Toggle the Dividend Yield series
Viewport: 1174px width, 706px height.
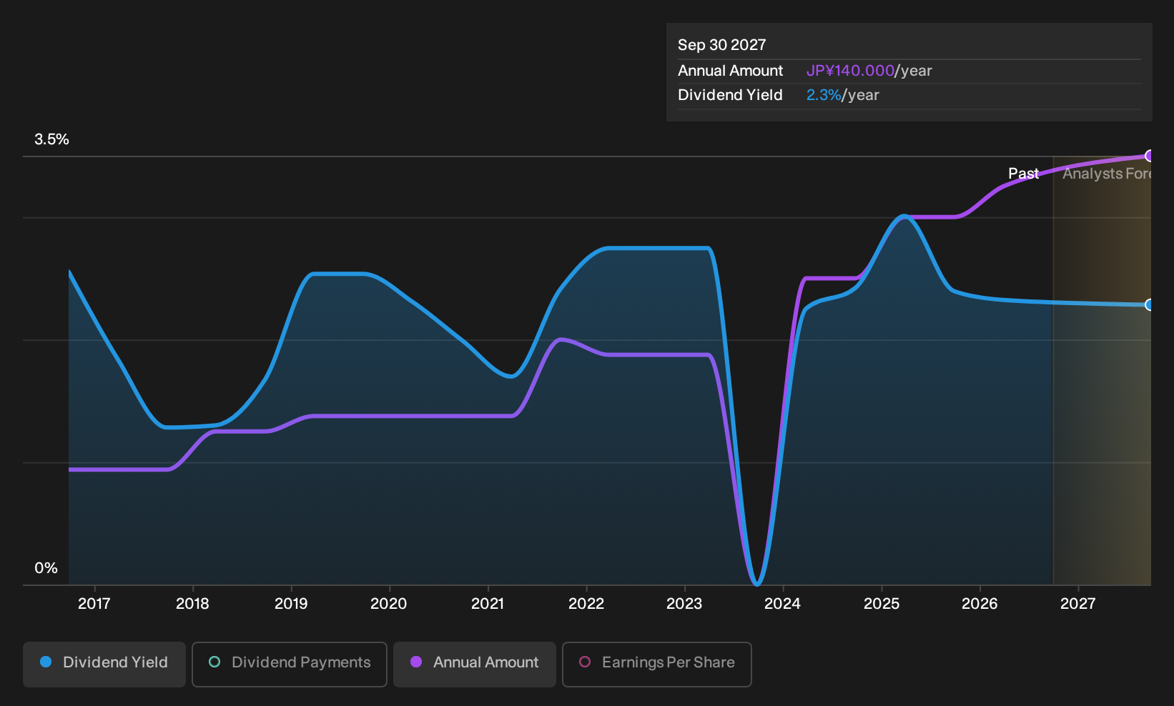[104, 664]
